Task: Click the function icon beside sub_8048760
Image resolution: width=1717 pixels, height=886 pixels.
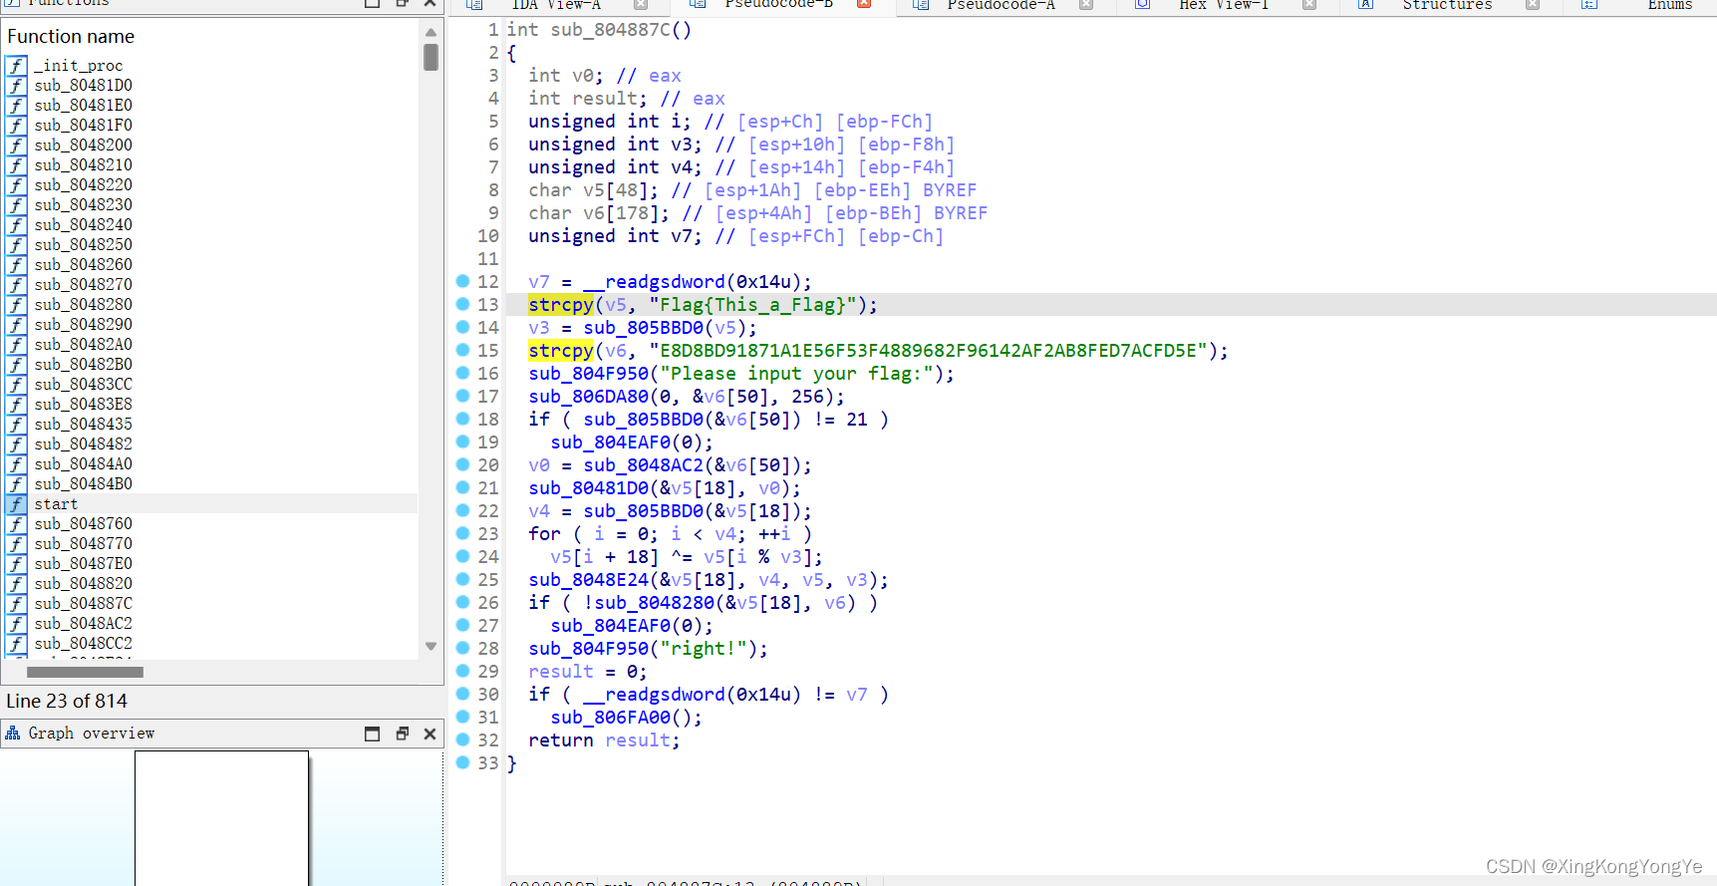Action: coord(16,524)
